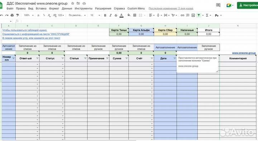Open text rotation options
The image size is (258, 141).
(x=174, y=15)
